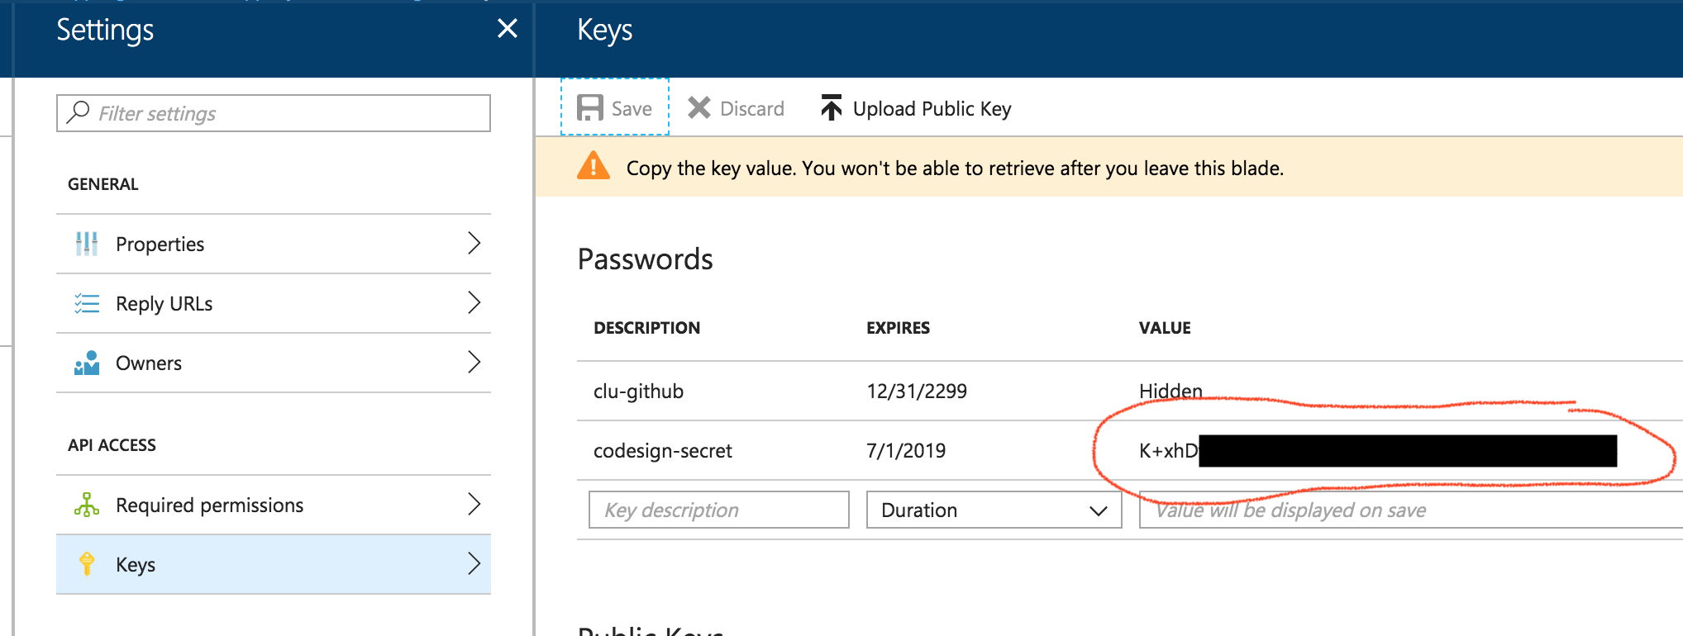Click the Save disk icon
This screenshot has width=1683, height=636.
click(x=589, y=108)
